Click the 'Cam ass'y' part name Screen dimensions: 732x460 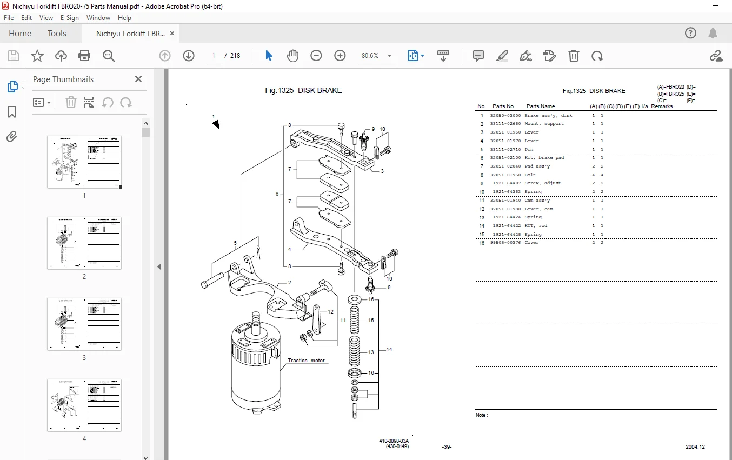click(537, 201)
